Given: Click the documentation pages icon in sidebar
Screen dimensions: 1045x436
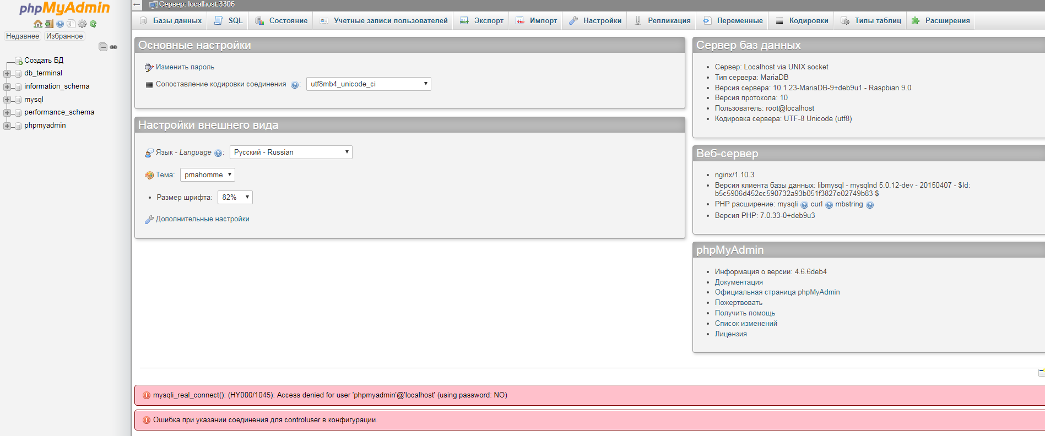Looking at the screenshot, I should (71, 24).
